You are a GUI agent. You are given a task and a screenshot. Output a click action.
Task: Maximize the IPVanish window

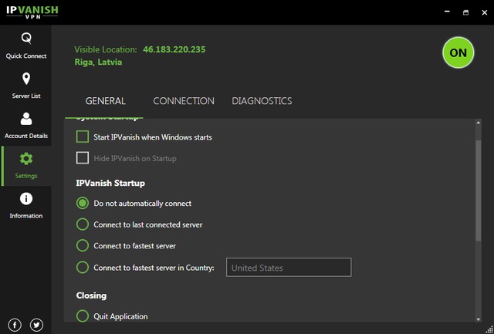coord(465,12)
